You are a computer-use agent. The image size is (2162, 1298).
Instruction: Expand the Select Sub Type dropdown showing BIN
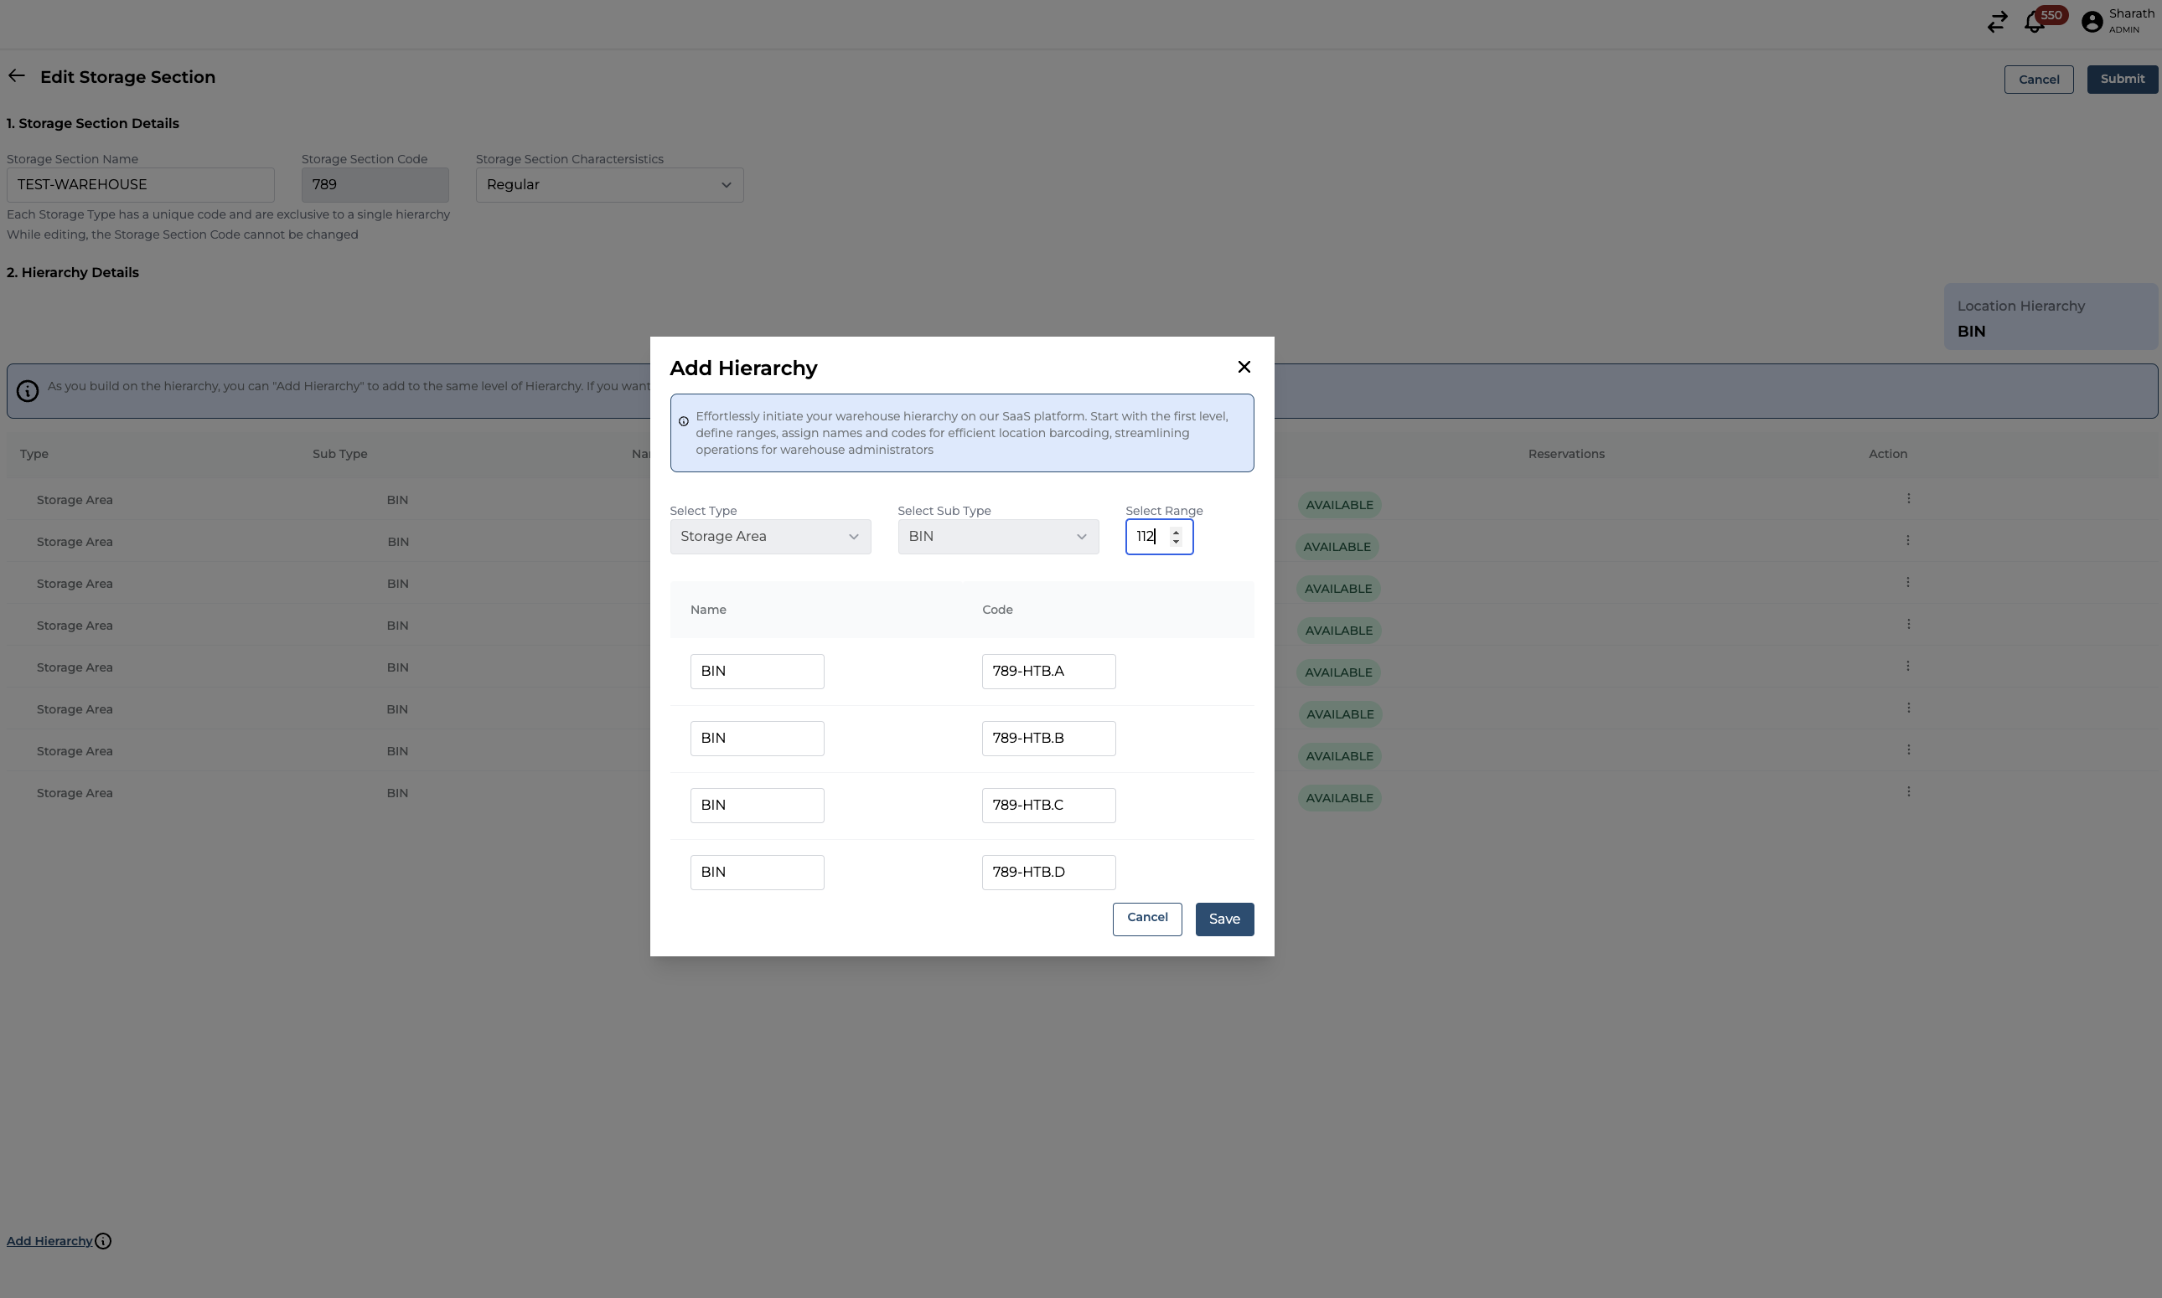pyautogui.click(x=998, y=537)
